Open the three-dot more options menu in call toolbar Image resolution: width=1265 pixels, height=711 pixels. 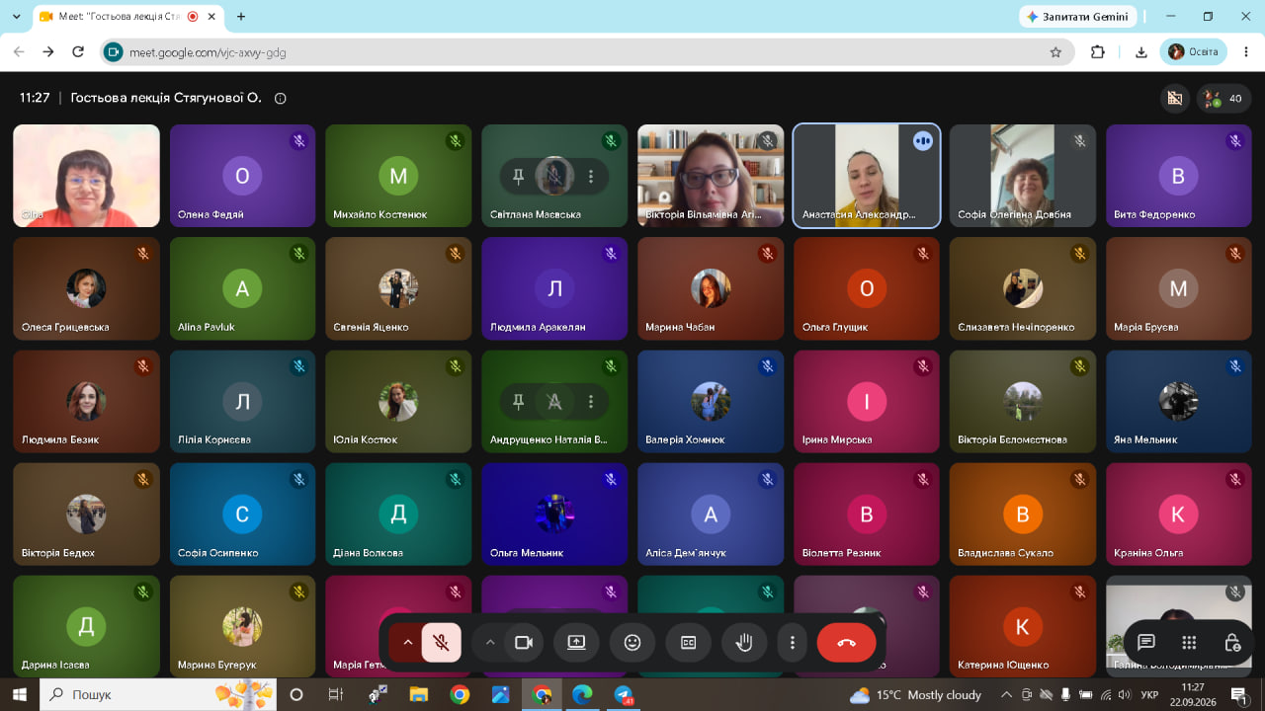coord(793,643)
